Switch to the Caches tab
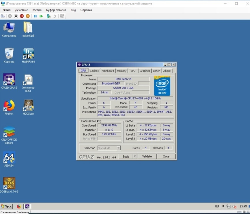250x214 pixels. click(94, 71)
